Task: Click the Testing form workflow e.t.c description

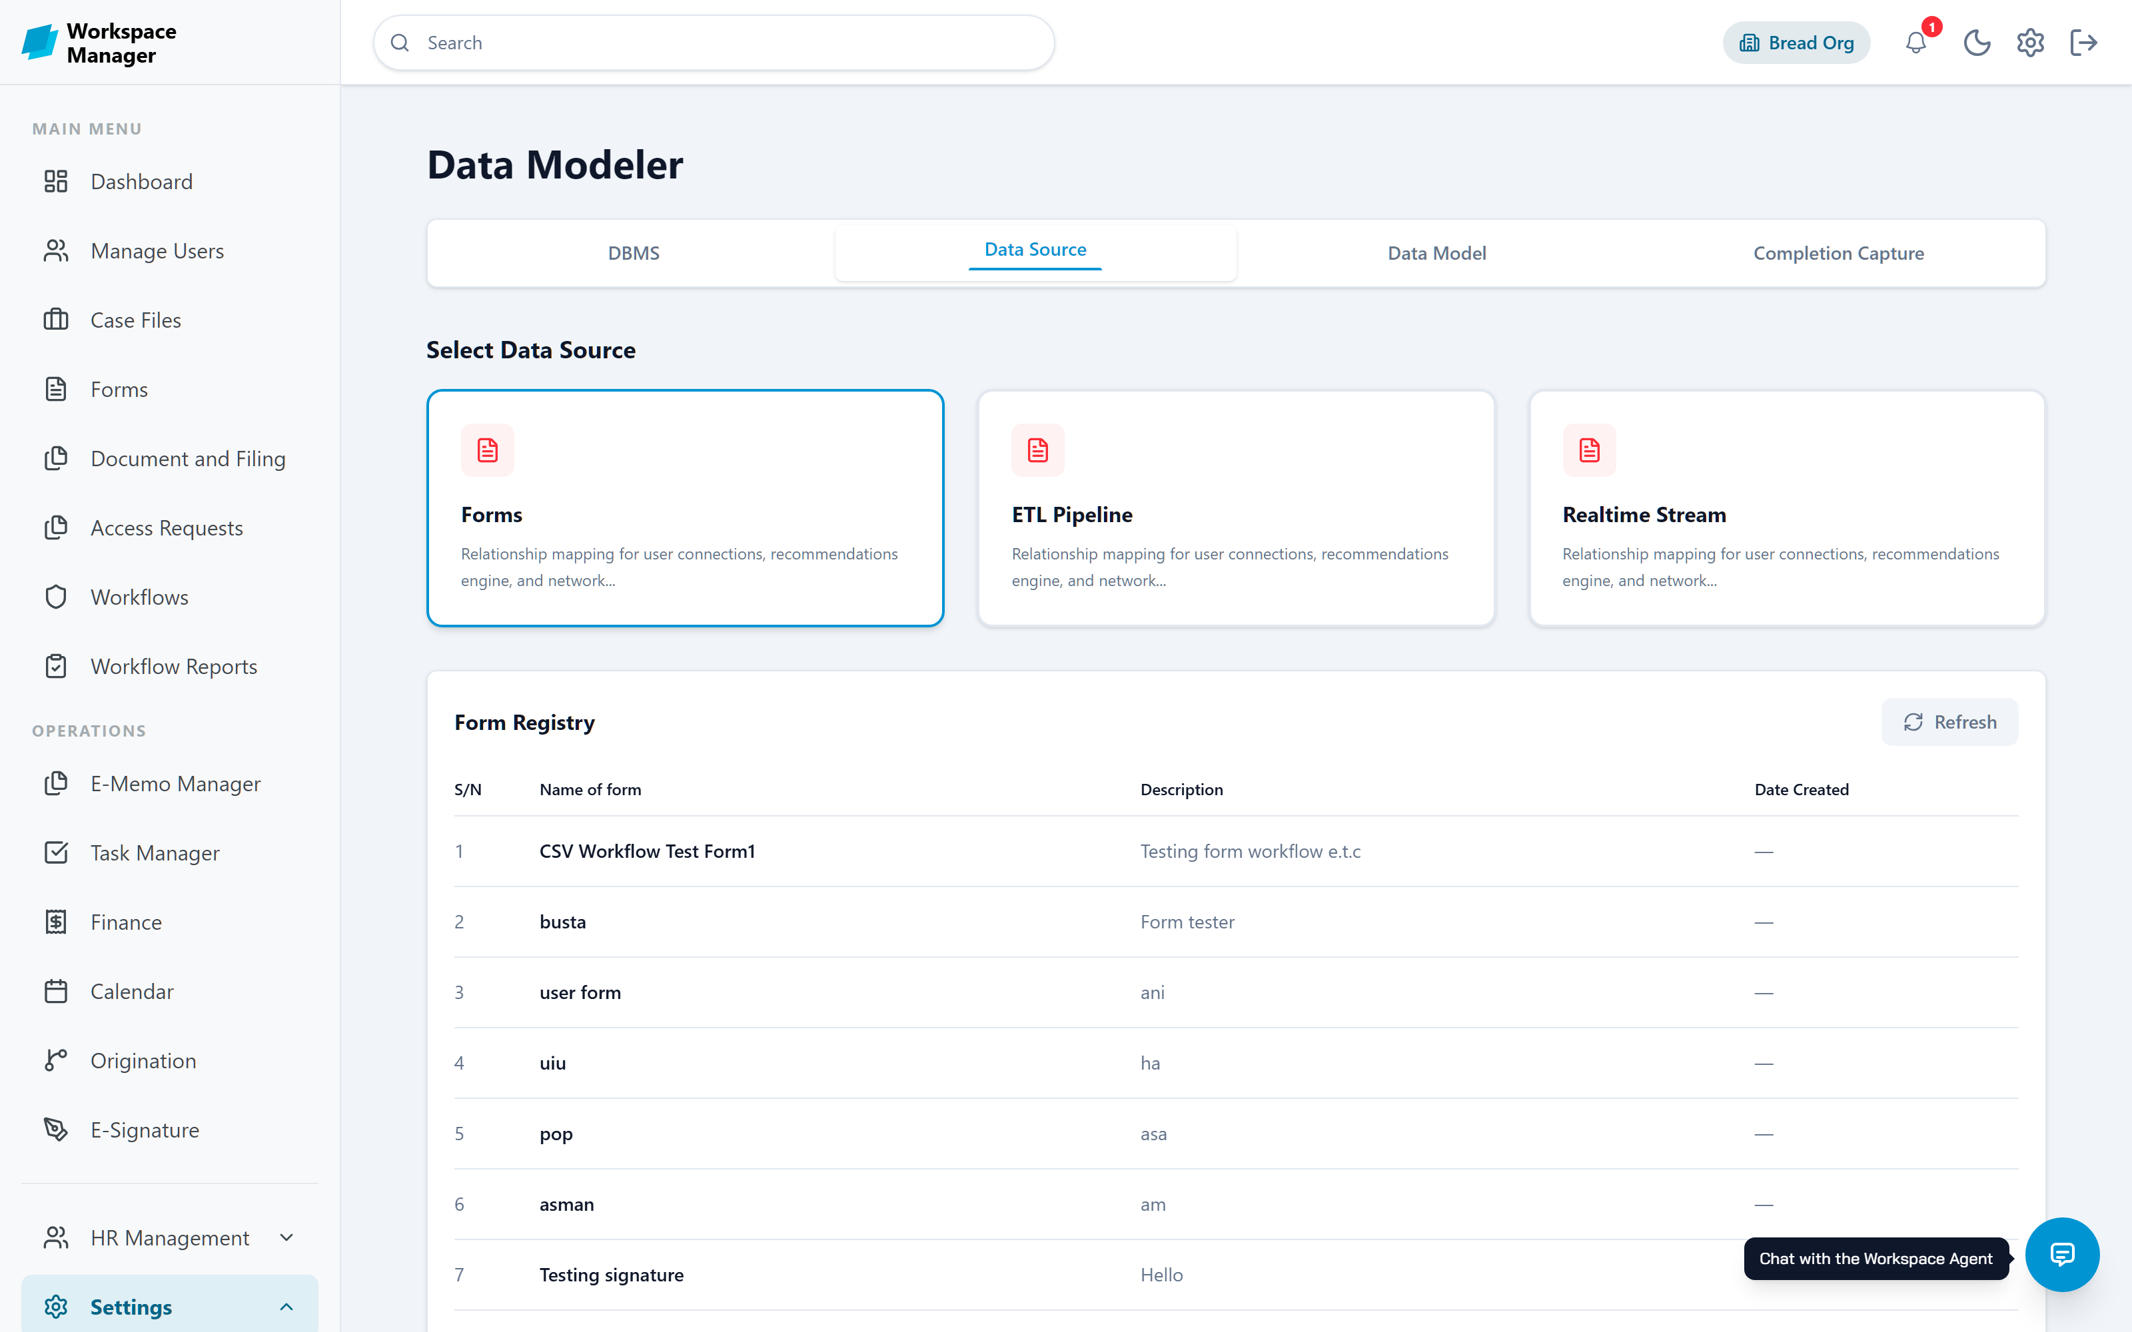Action: pyautogui.click(x=1250, y=851)
